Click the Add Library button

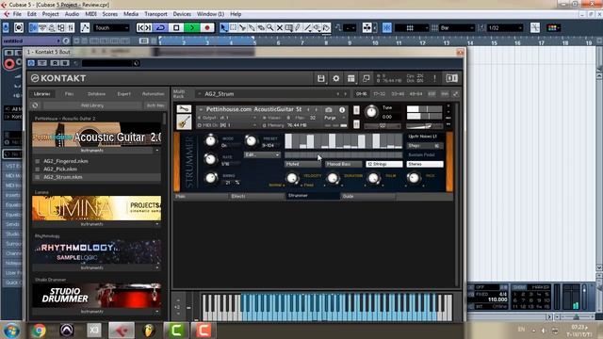(x=92, y=105)
